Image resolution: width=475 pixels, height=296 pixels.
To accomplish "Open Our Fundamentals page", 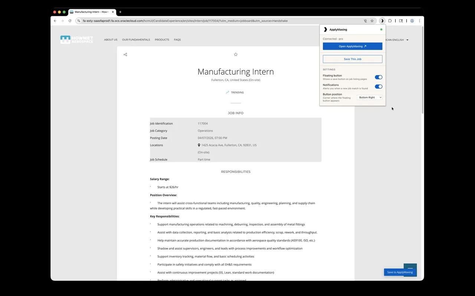I will coord(136,40).
